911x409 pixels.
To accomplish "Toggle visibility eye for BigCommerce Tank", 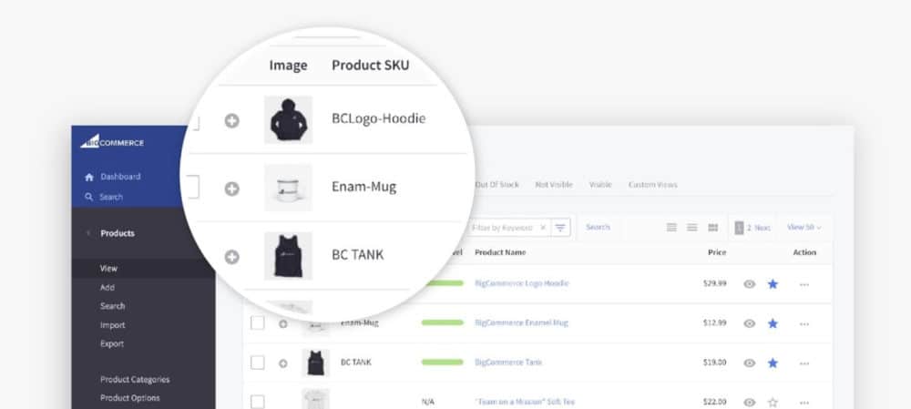I will [x=750, y=363].
